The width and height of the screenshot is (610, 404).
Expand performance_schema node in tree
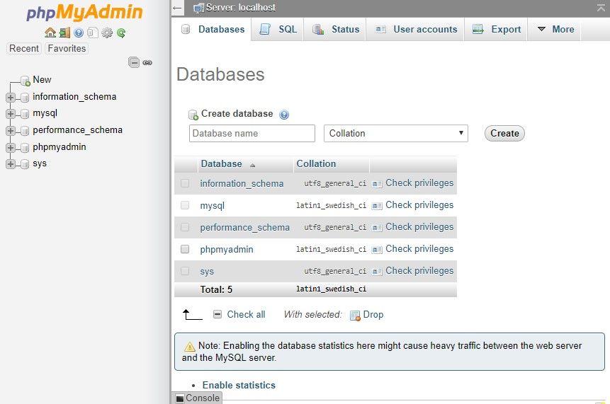click(x=11, y=130)
